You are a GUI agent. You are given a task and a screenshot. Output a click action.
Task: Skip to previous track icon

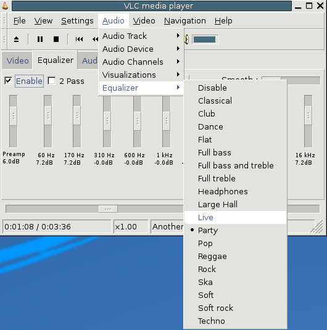(x=79, y=39)
